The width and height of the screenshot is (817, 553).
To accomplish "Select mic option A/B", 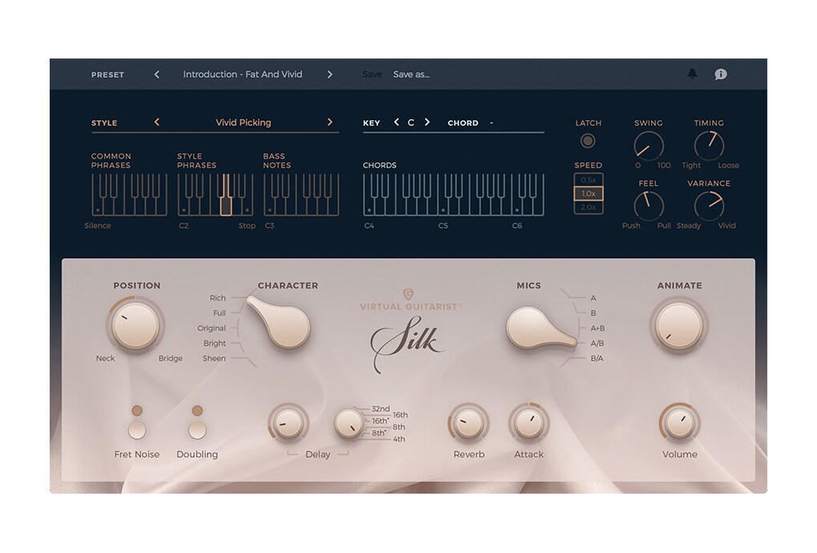I will coord(597,344).
